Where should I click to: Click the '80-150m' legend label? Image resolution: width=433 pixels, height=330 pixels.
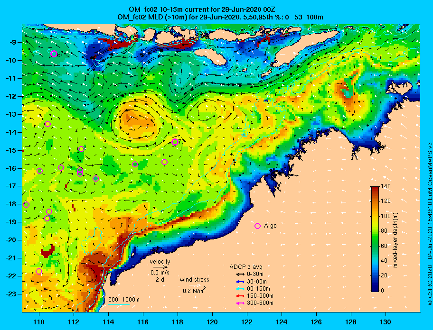click(258, 289)
